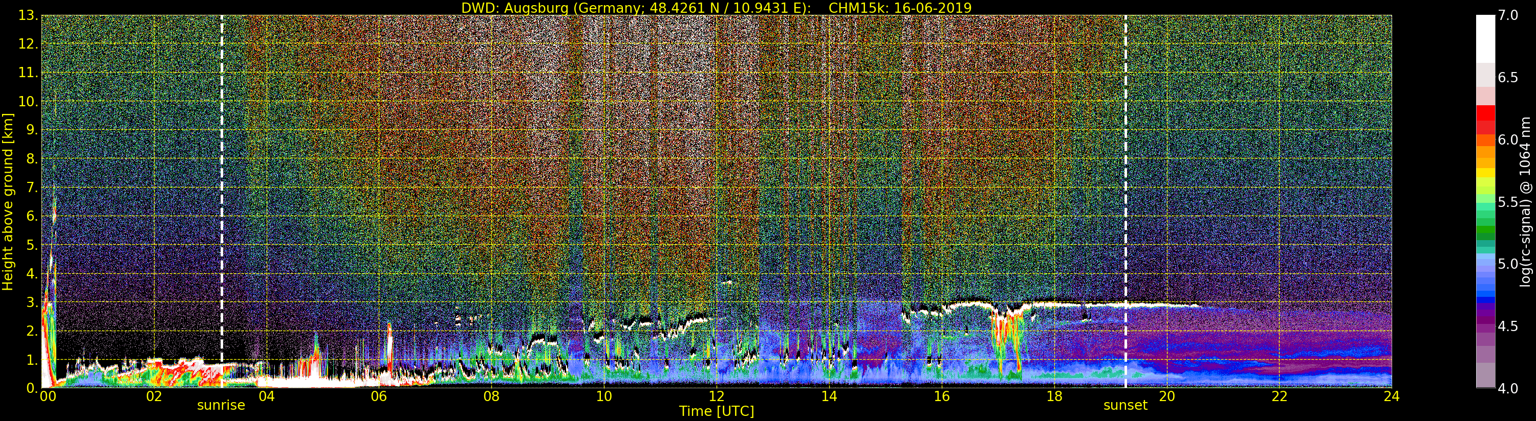Click the height axis tick label '10.'

[29, 101]
